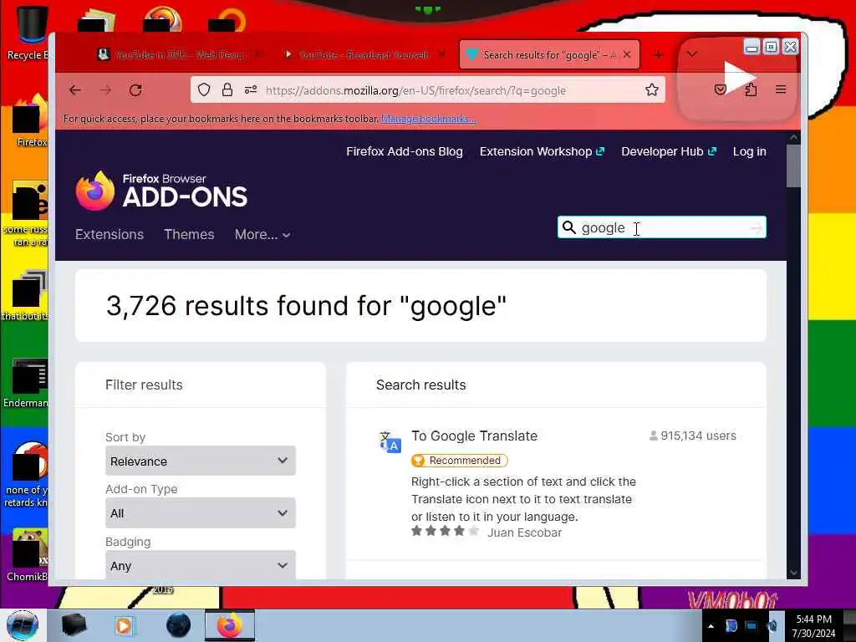This screenshot has height=642, width=856.
Task: Click the Firefox Browser Add-ons logo
Action: tap(161, 191)
